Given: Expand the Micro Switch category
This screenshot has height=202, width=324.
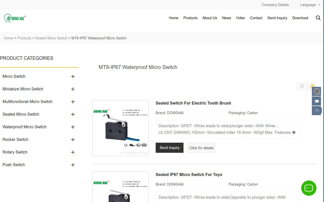Looking at the screenshot, I should (73, 77).
